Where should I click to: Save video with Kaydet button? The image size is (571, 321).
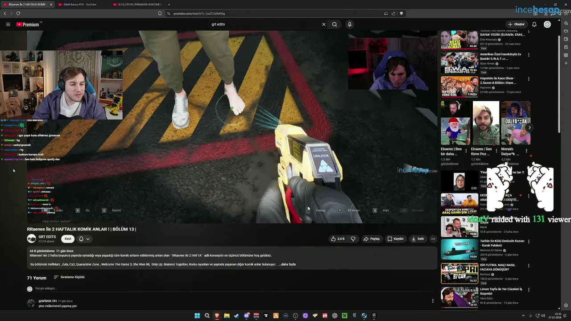(x=396, y=239)
